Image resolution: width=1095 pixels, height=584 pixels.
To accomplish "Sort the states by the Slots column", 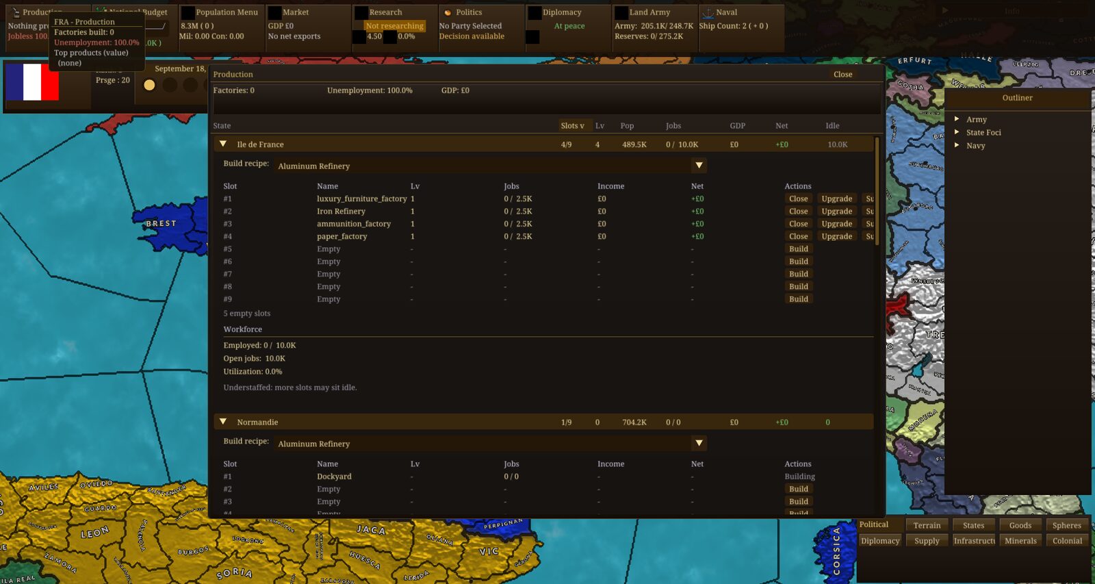I will [573, 125].
